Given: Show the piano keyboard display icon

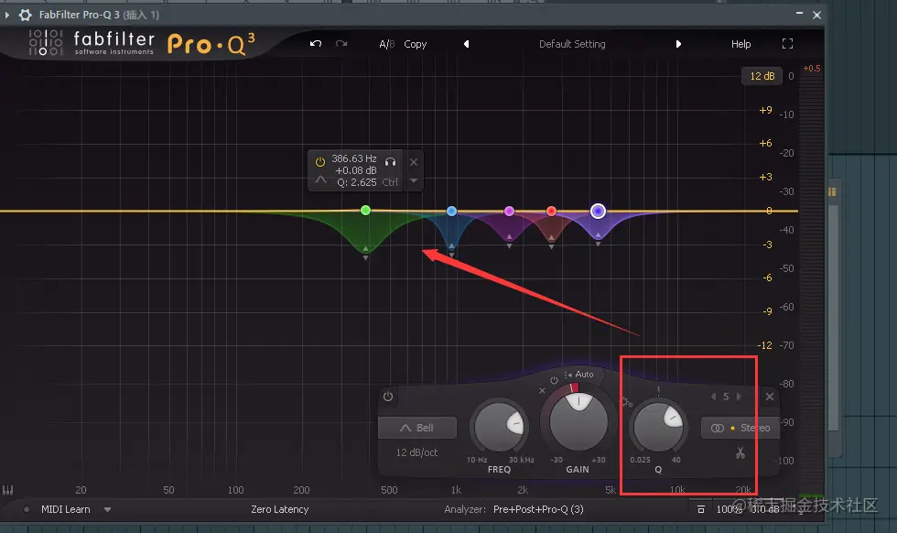Looking at the screenshot, I should (8, 490).
